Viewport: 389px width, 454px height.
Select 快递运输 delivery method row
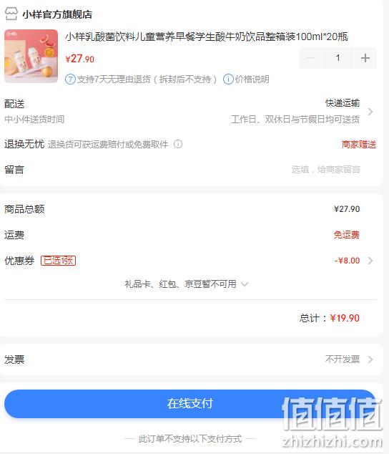pos(189,111)
